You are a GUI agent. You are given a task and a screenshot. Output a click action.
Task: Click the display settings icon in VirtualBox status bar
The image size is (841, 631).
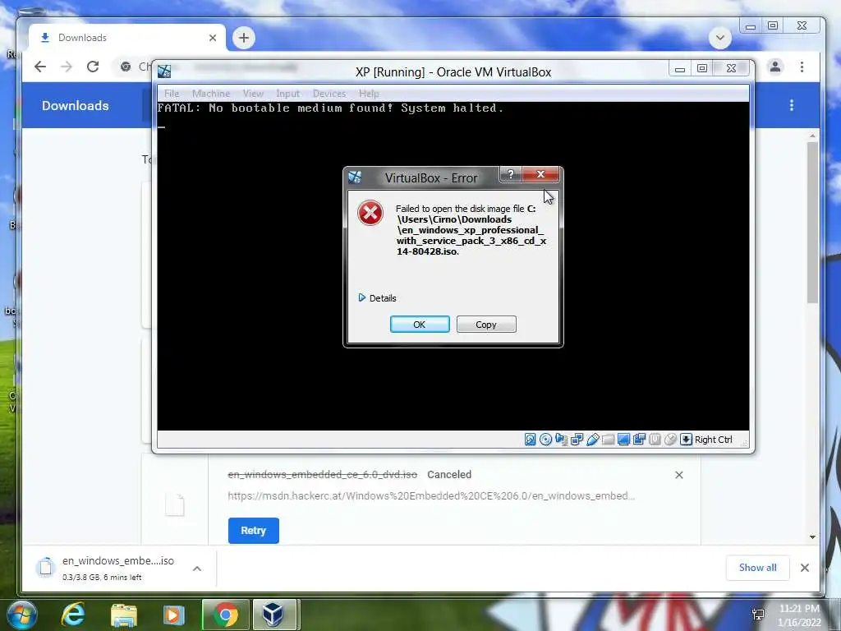[x=623, y=440]
